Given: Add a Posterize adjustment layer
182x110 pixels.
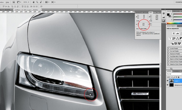Looking at the screenshot, I should coord(176,43).
